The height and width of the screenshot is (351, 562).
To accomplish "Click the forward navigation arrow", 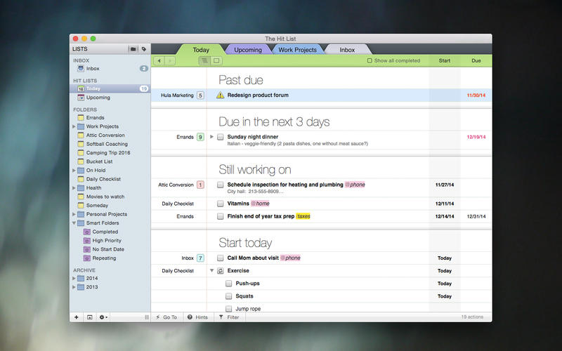I will pos(170,61).
